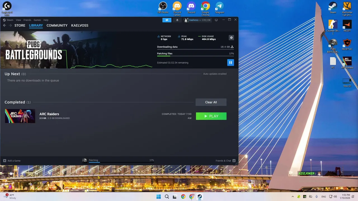
Task: Switch to the COMMUNITY tab
Action: pos(57,25)
